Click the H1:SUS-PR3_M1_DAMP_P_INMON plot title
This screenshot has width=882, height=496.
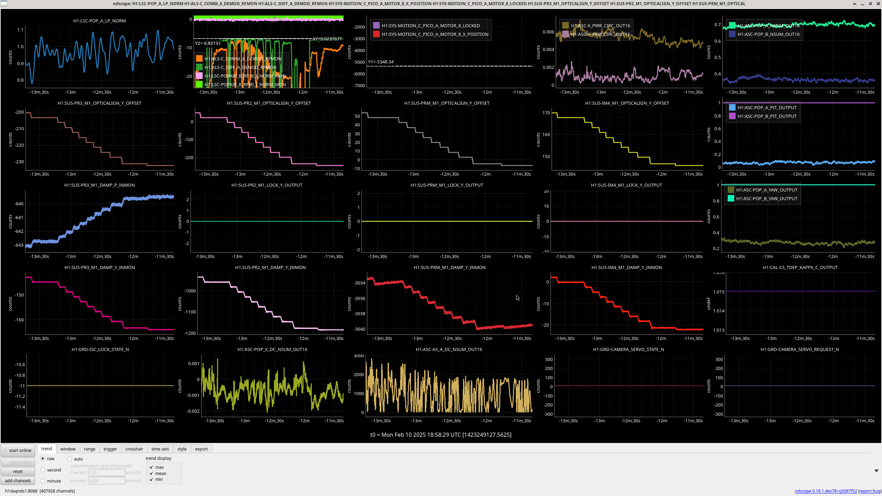tap(100, 185)
